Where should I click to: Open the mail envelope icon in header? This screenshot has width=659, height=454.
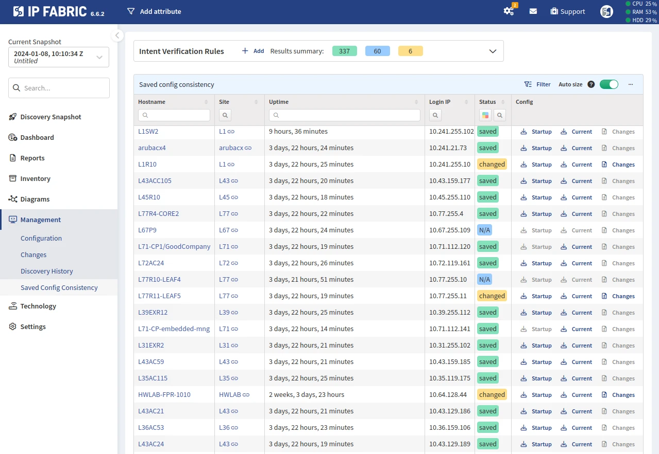point(533,11)
